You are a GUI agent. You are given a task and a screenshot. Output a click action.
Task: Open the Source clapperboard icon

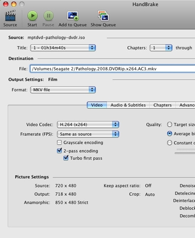10,16
